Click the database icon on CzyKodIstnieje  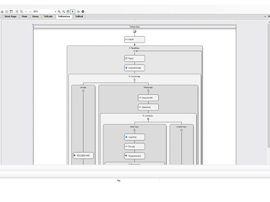click(126, 68)
